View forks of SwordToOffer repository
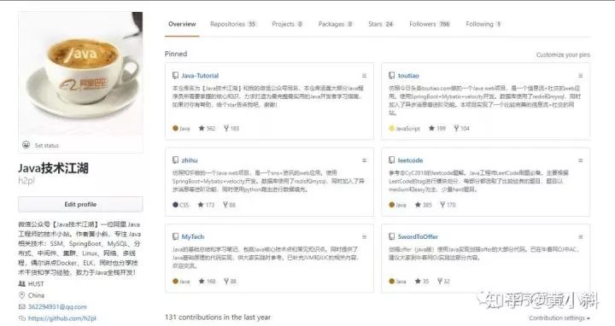This screenshot has width=615, height=326. 443,281
